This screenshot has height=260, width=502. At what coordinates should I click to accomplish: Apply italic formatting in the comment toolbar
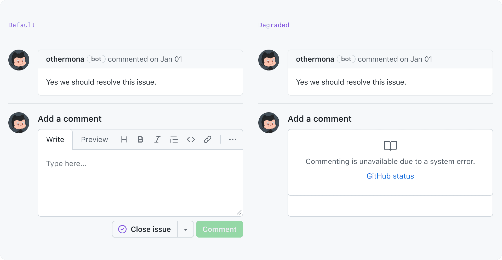157,139
